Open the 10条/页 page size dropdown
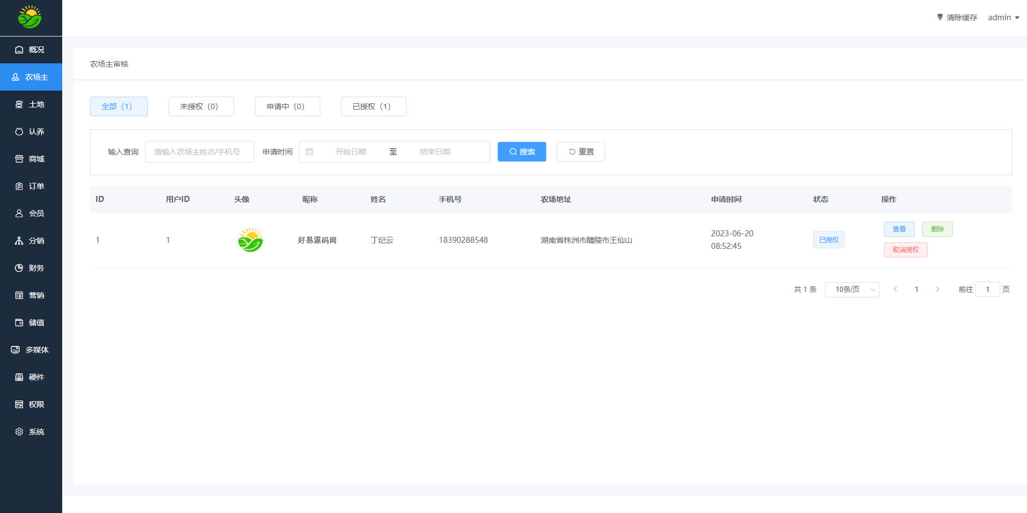The width and height of the screenshot is (1027, 513). pos(852,289)
